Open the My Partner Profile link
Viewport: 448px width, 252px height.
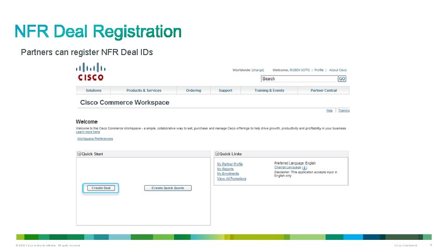[230, 164]
